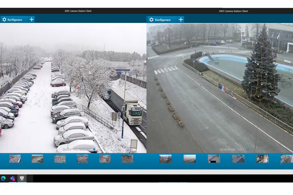Screen dimensions: 293x195
Task: Open Konfigurace in the right client window
Action: (x=162, y=20)
